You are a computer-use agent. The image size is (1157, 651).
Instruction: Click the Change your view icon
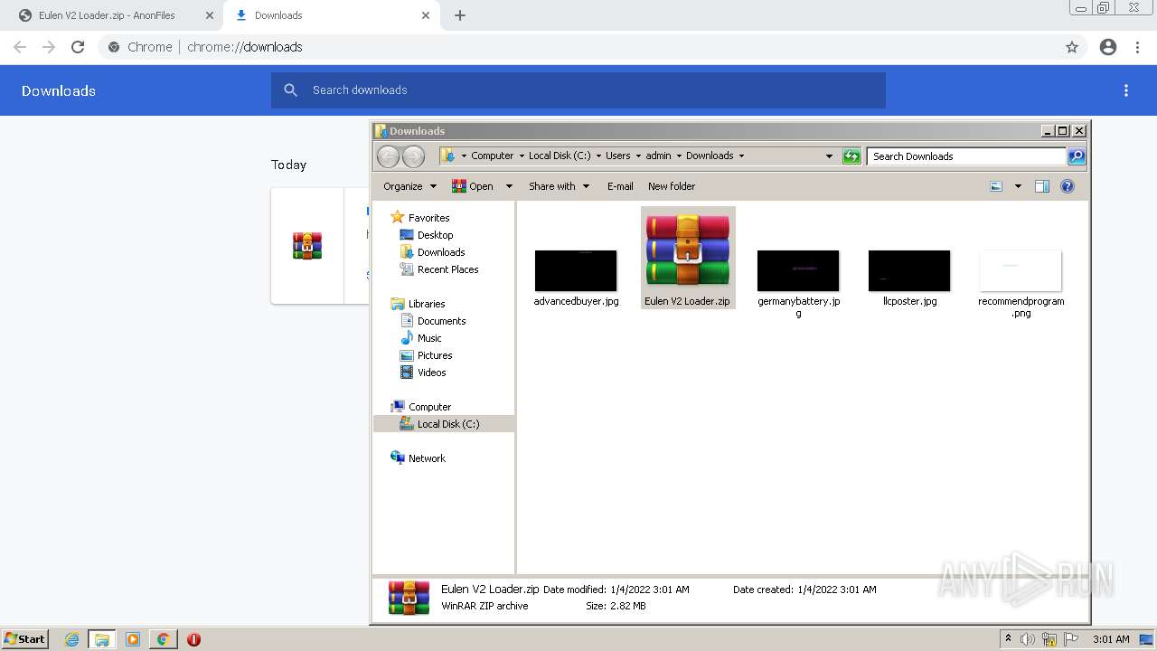[x=996, y=186]
